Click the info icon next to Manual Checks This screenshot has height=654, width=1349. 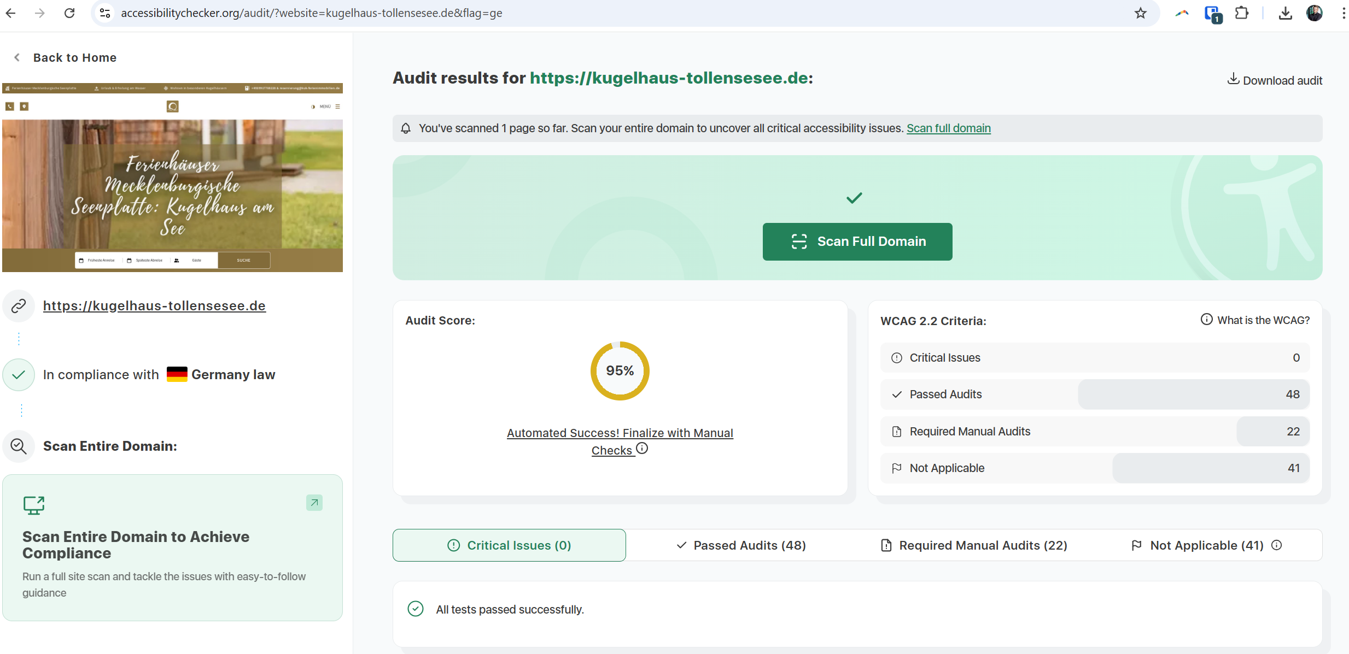(642, 449)
